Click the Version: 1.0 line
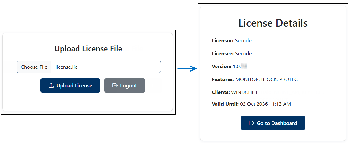 (230, 66)
